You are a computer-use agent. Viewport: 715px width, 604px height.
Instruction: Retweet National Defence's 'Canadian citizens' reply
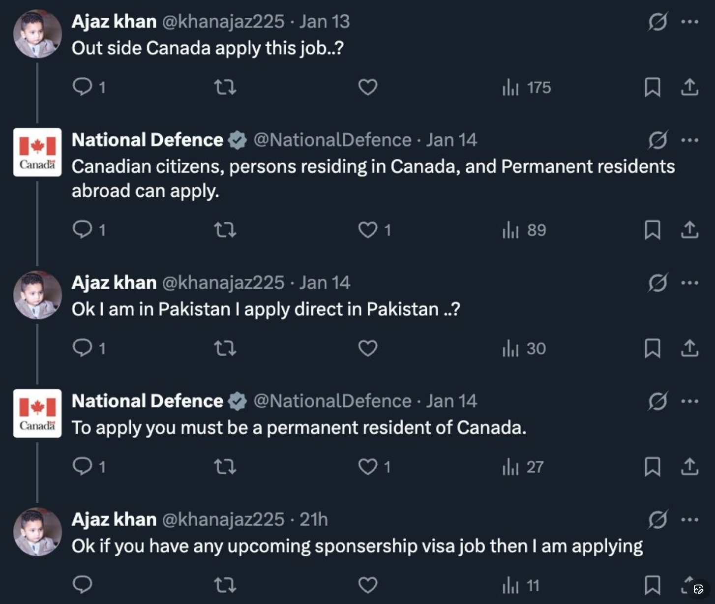coord(225,230)
